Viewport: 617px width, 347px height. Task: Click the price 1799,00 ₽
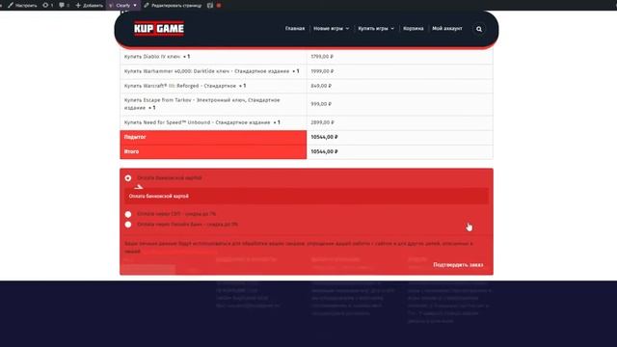pyautogui.click(x=322, y=57)
